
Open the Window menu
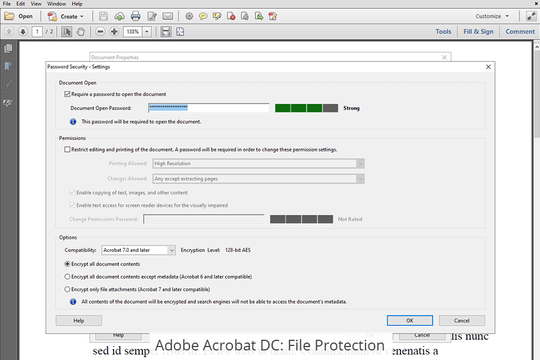[56, 4]
